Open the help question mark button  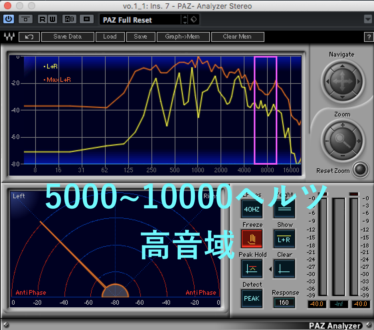pos(369,37)
